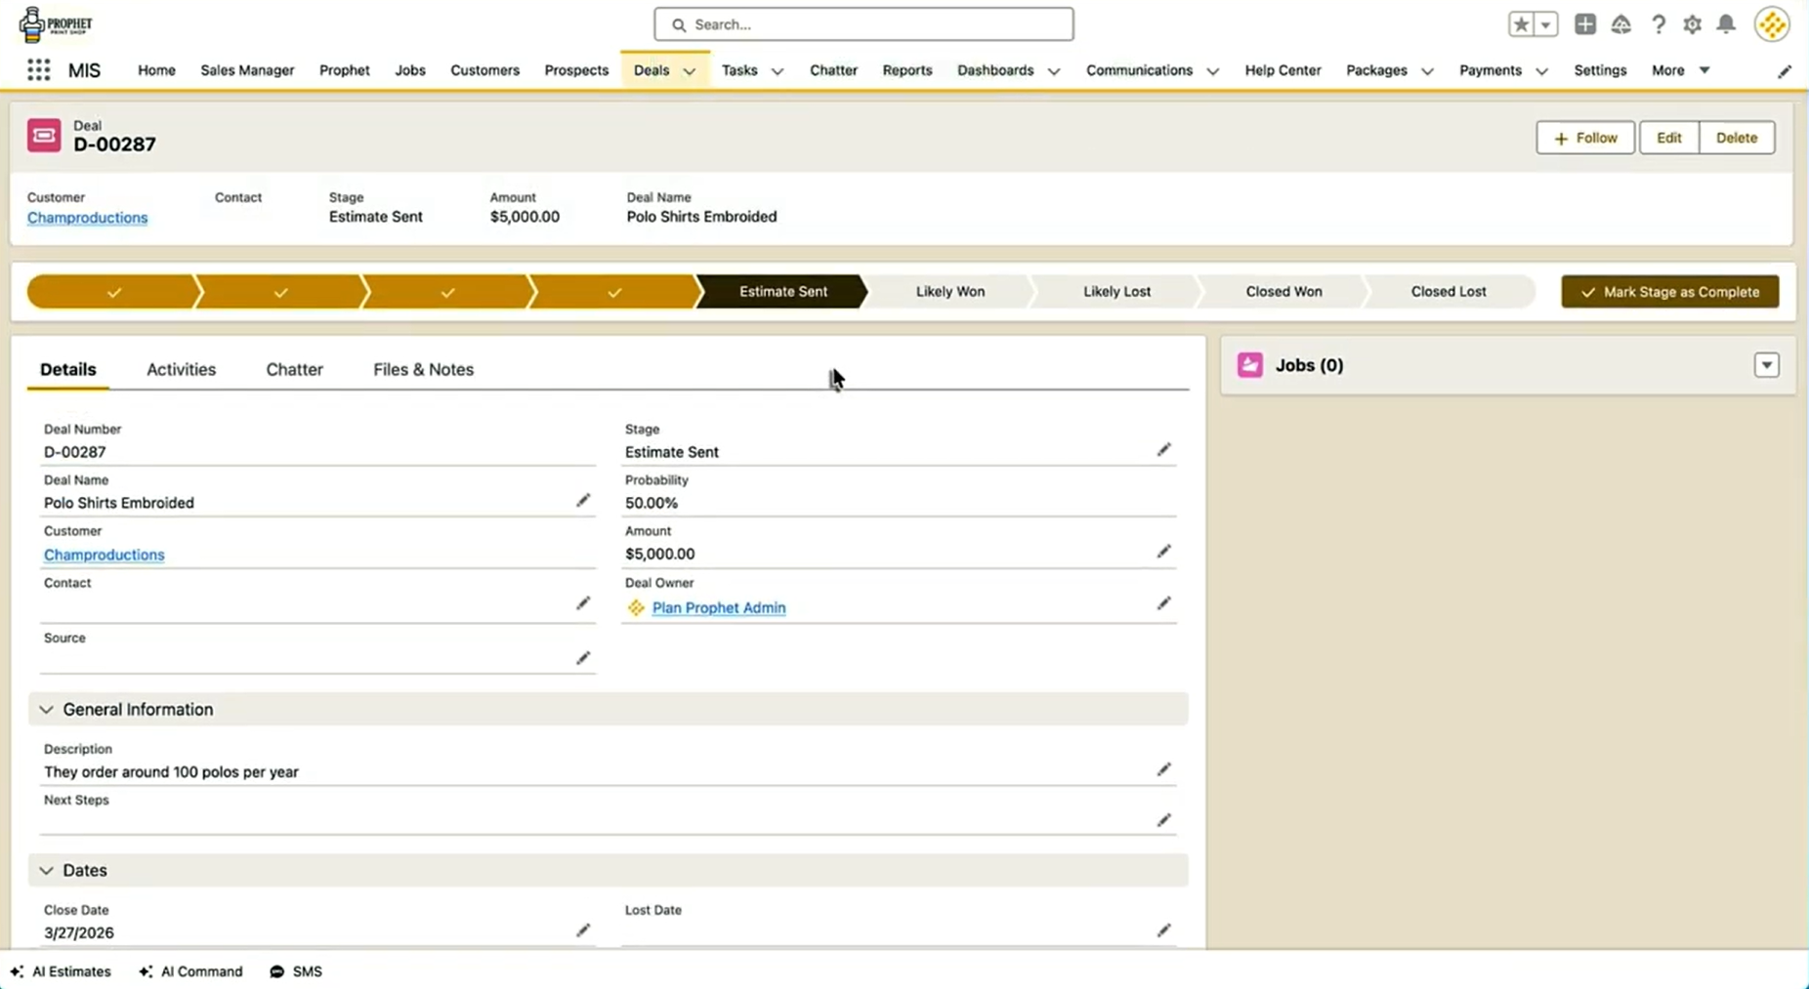Open the Jobs related list actions dropdown
Viewport: 1809px width, 989px height.
click(x=1766, y=365)
